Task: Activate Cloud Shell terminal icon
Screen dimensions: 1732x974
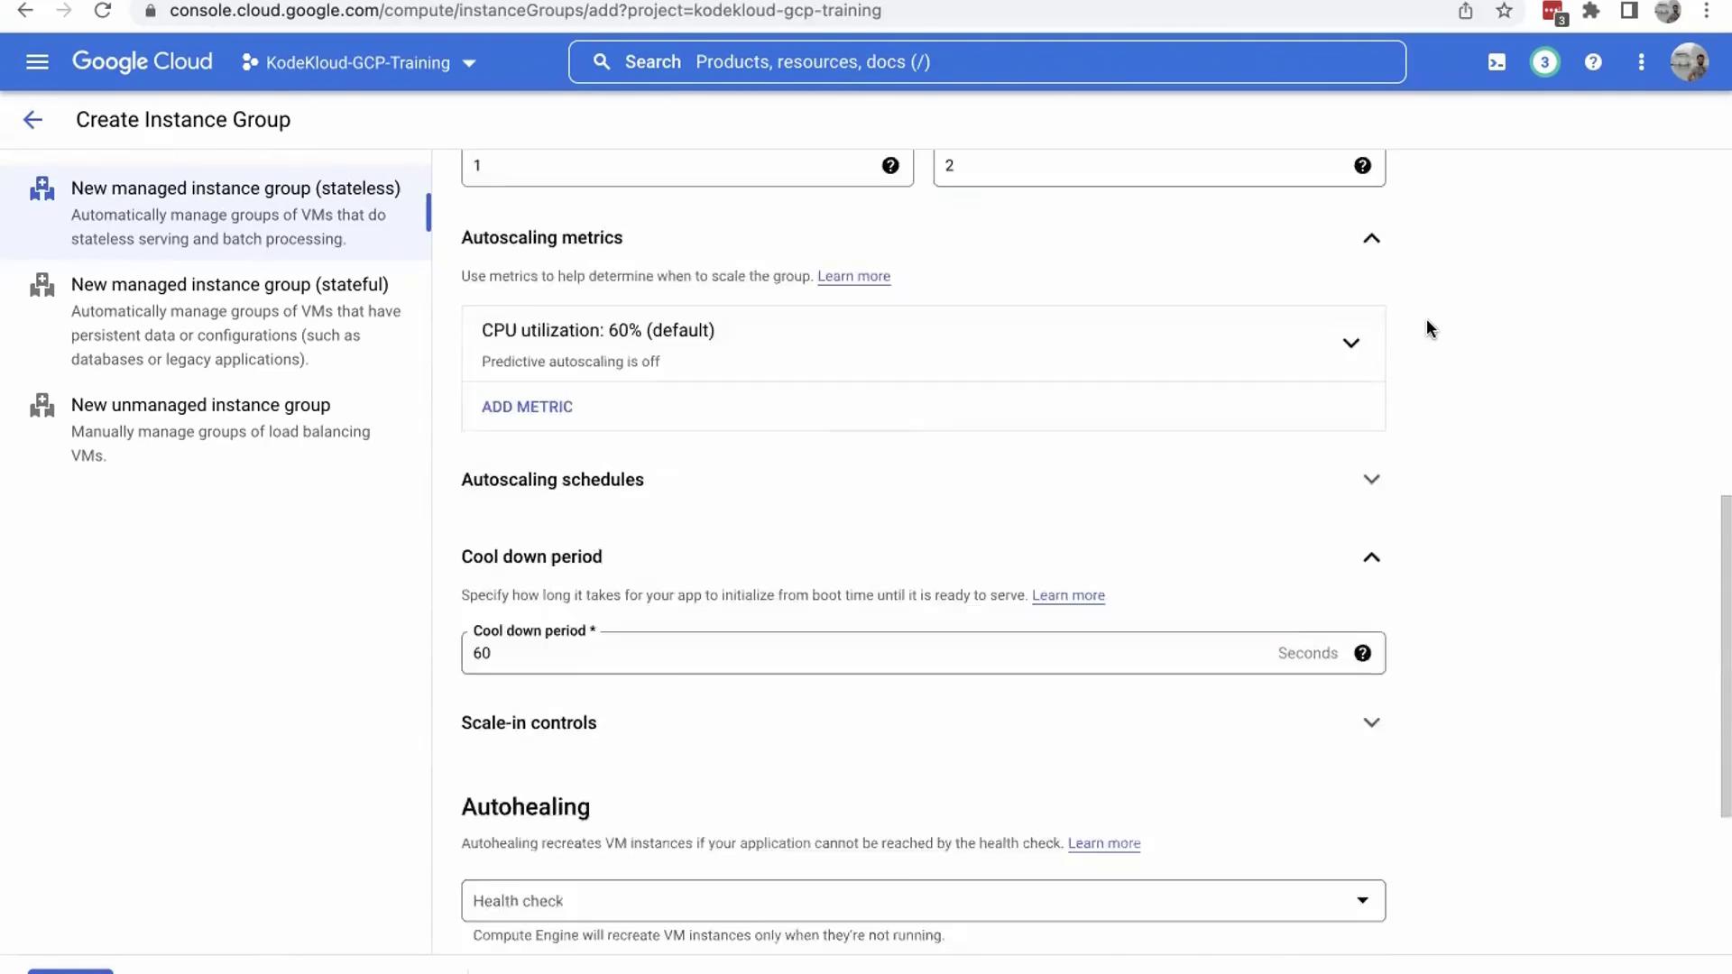Action: pos(1497,62)
